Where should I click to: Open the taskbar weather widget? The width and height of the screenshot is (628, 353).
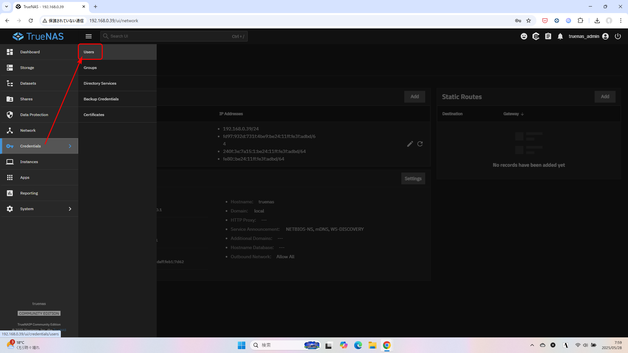(23, 345)
